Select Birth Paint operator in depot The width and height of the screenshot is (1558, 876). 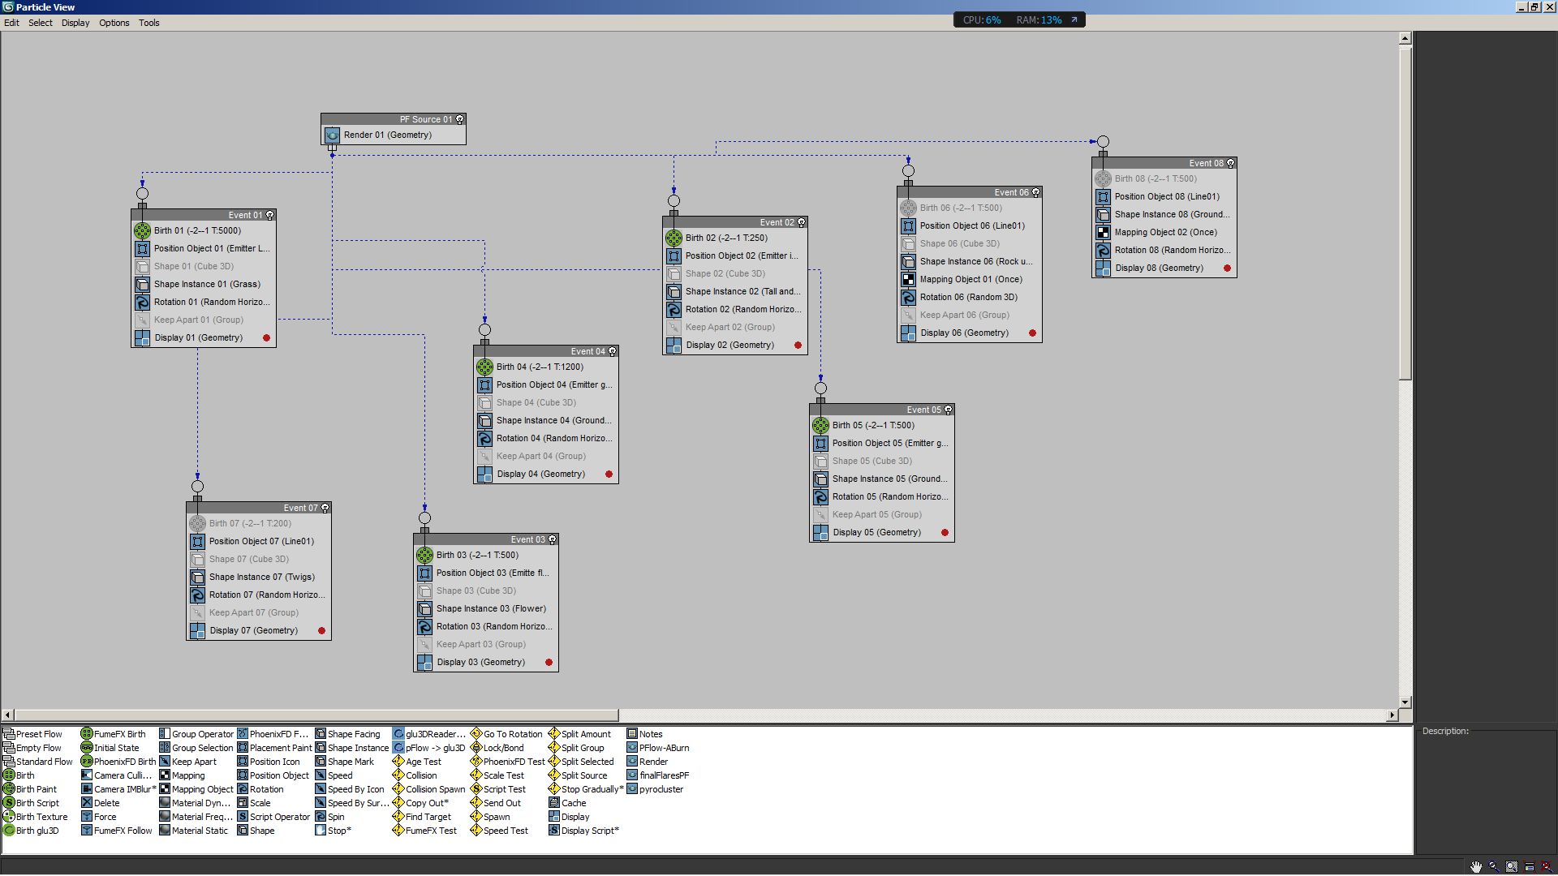(x=36, y=789)
